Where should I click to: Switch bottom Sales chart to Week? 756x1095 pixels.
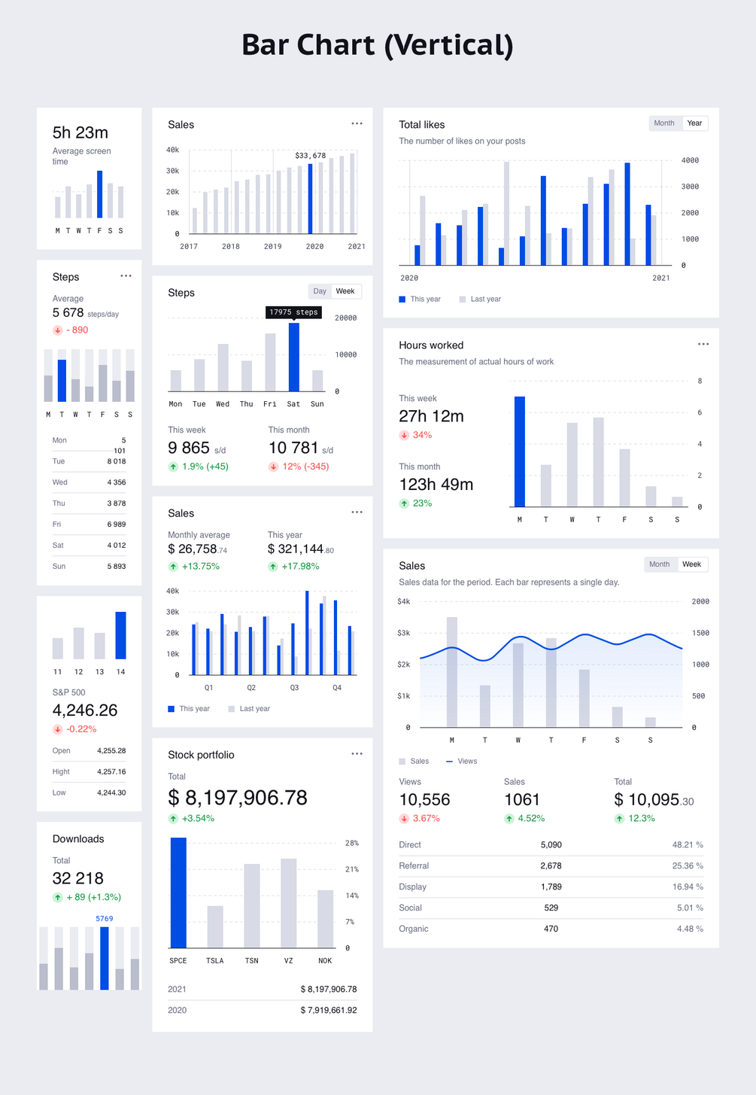tap(692, 564)
